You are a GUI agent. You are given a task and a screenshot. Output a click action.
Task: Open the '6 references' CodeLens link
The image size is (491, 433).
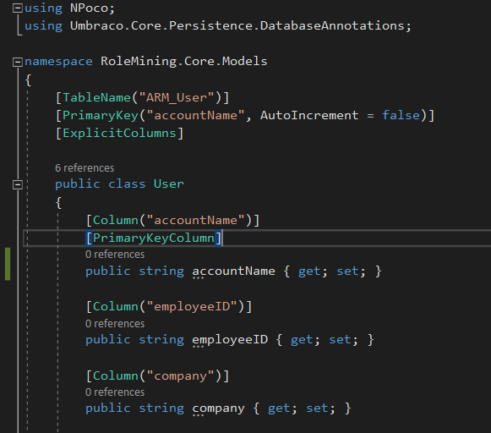pos(85,168)
